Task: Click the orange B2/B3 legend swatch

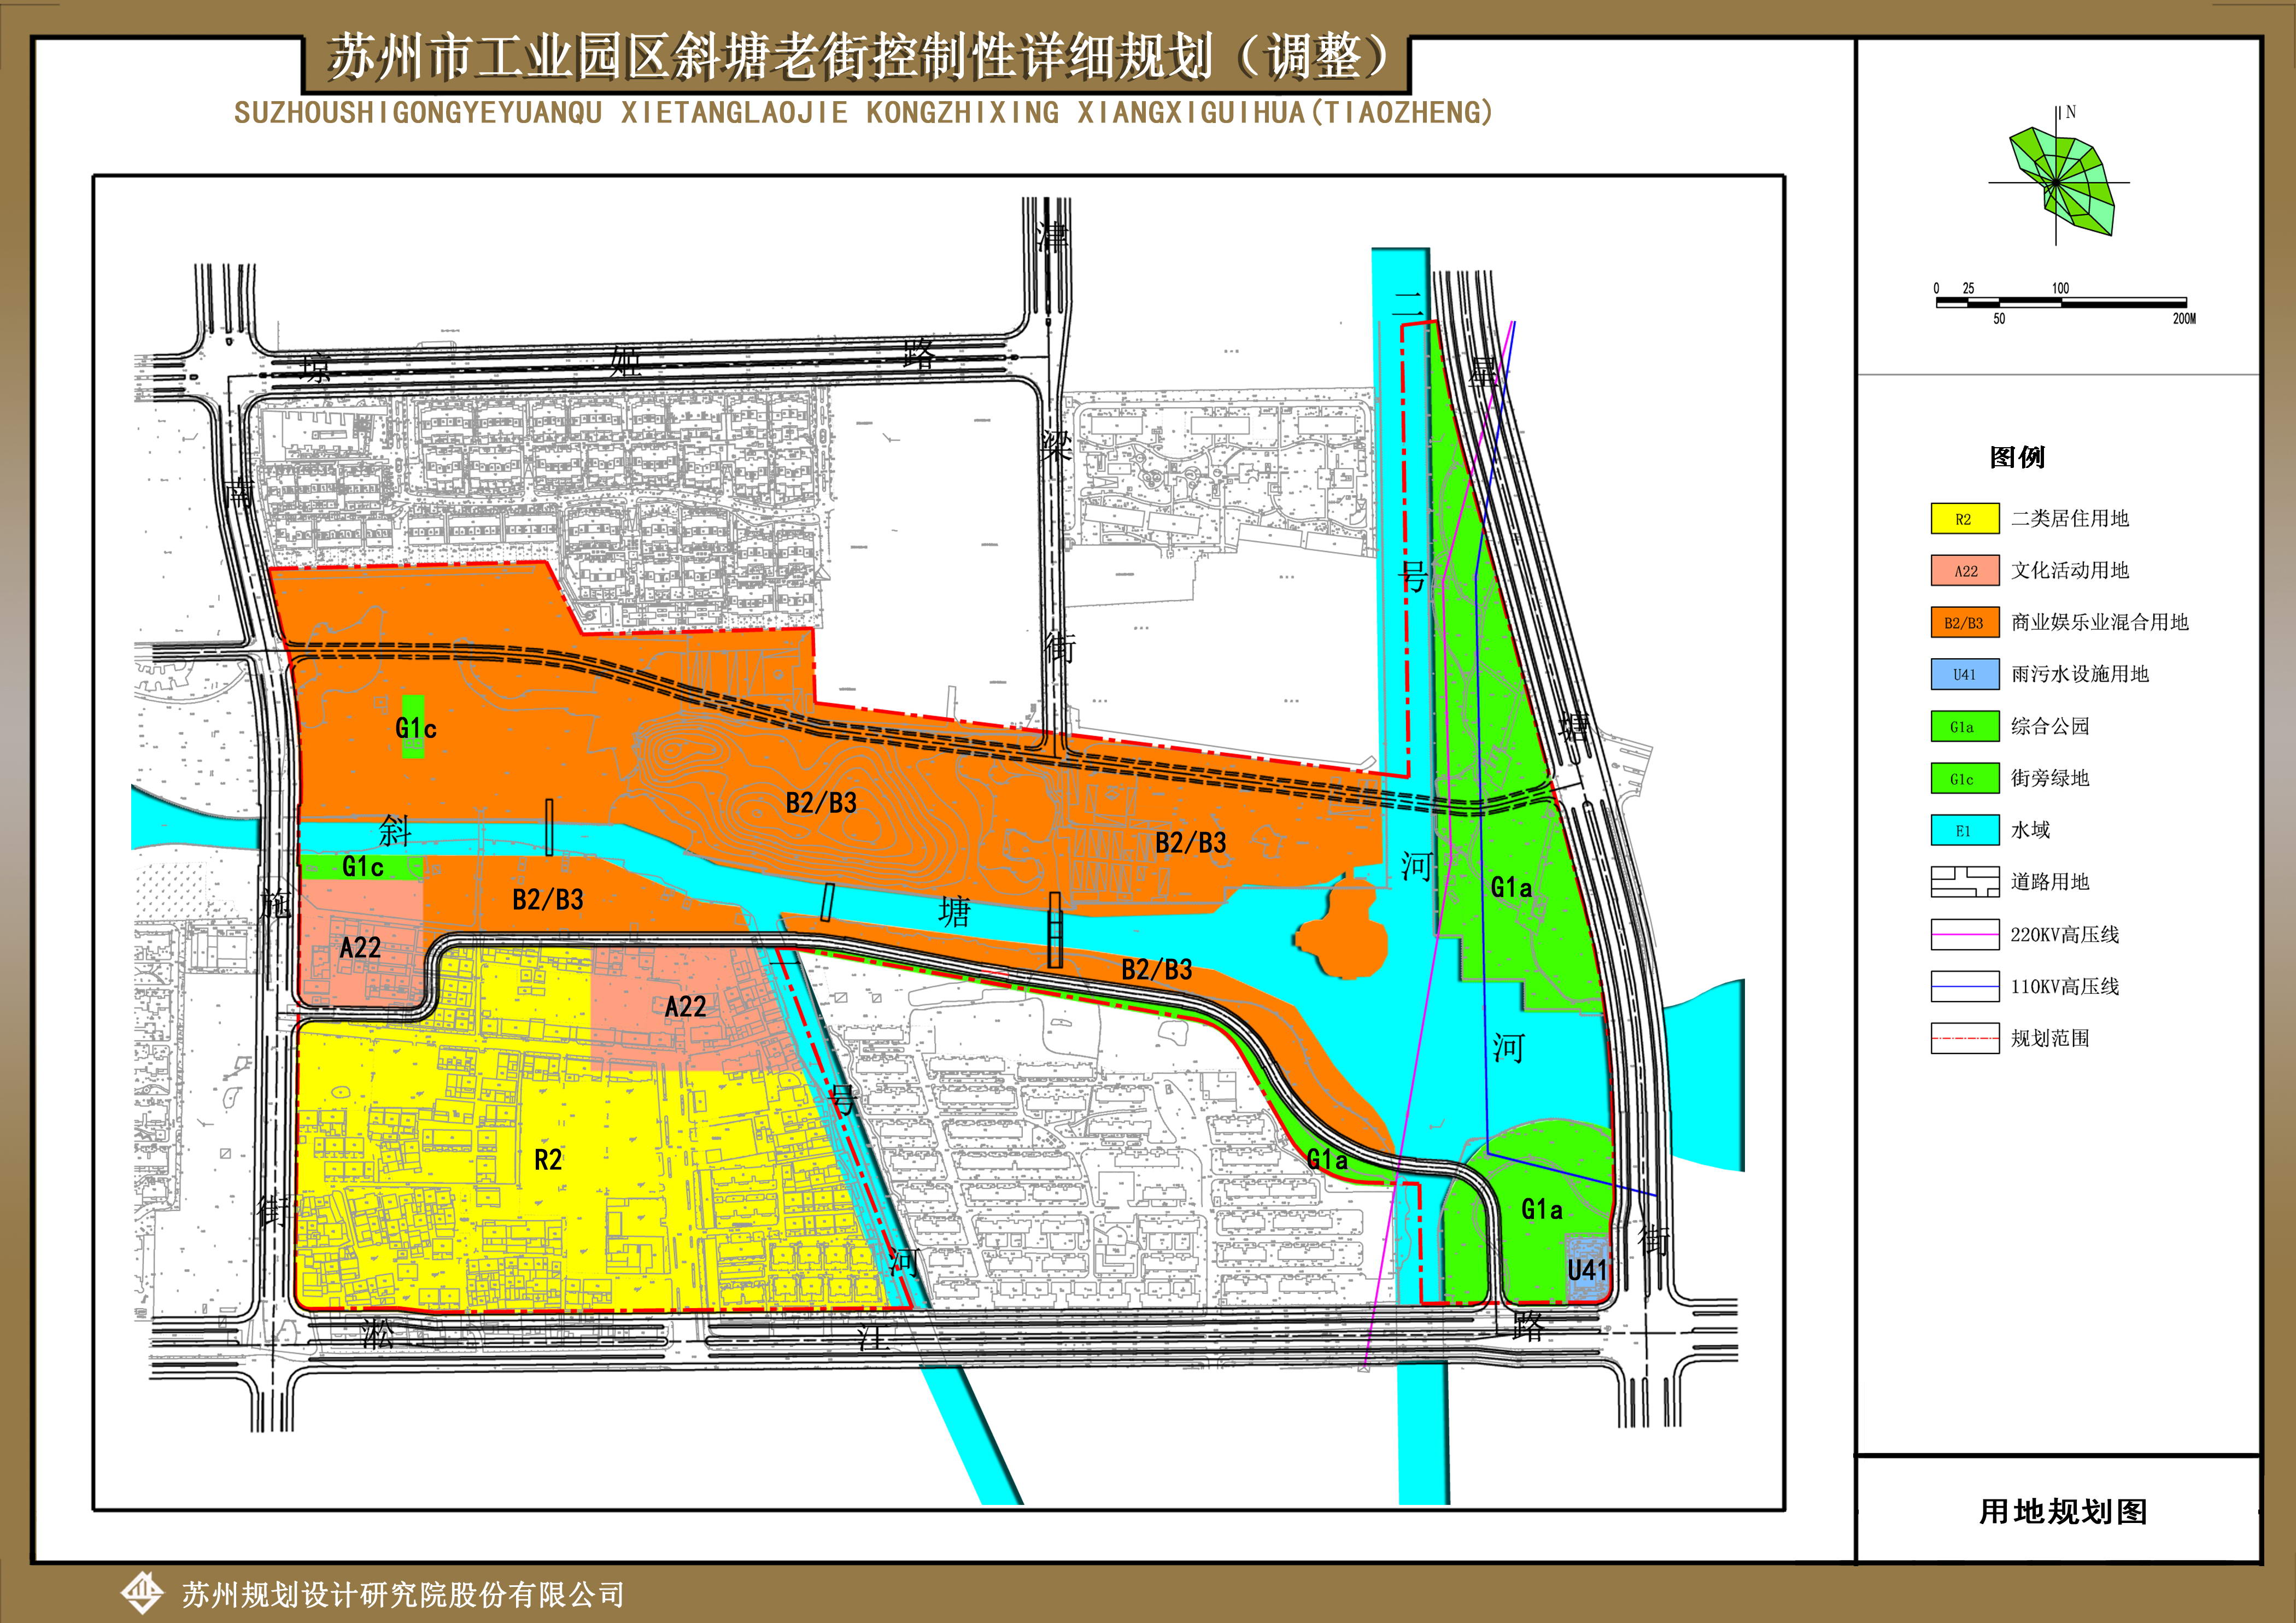Action: 1964,623
